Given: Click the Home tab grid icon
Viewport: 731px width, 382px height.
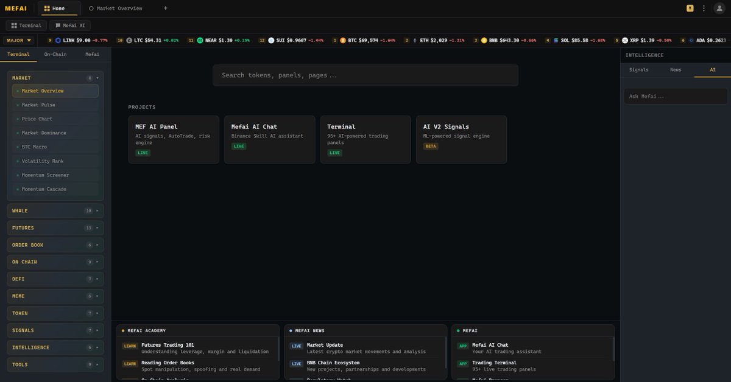Looking at the screenshot, I should pyautogui.click(x=48, y=9).
